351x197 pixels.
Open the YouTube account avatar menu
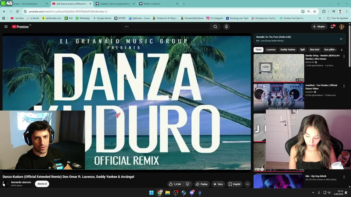[x=342, y=27]
